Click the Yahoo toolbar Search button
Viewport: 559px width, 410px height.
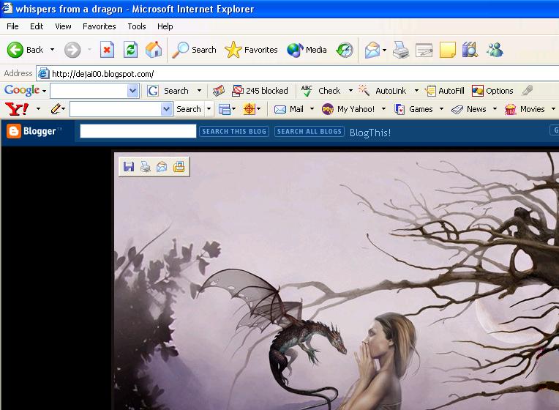coord(189,109)
